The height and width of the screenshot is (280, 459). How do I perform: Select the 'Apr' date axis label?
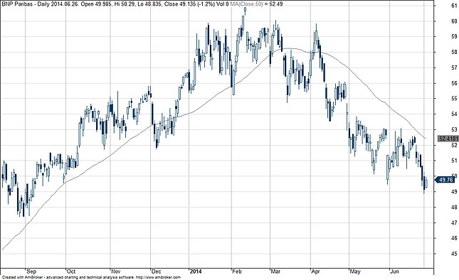point(315,271)
